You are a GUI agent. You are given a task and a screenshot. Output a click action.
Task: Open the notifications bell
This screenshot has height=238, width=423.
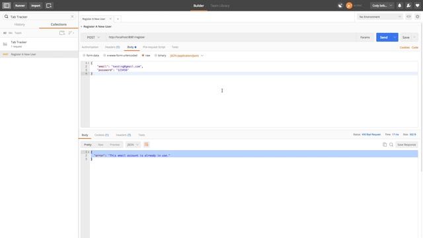(x=399, y=6)
